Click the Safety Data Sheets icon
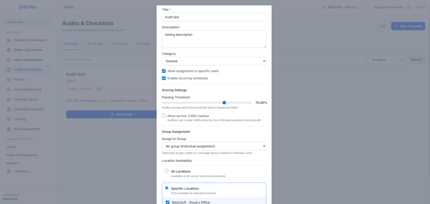The image size is (430, 204). pos(9,50)
